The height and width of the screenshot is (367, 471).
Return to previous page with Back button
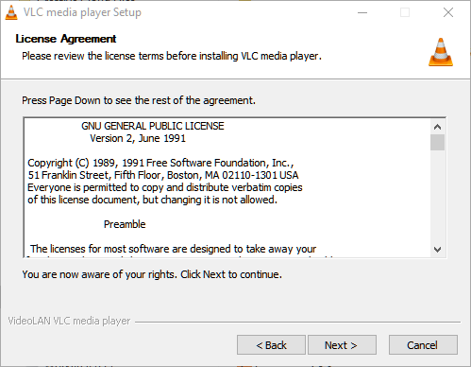pyautogui.click(x=271, y=345)
